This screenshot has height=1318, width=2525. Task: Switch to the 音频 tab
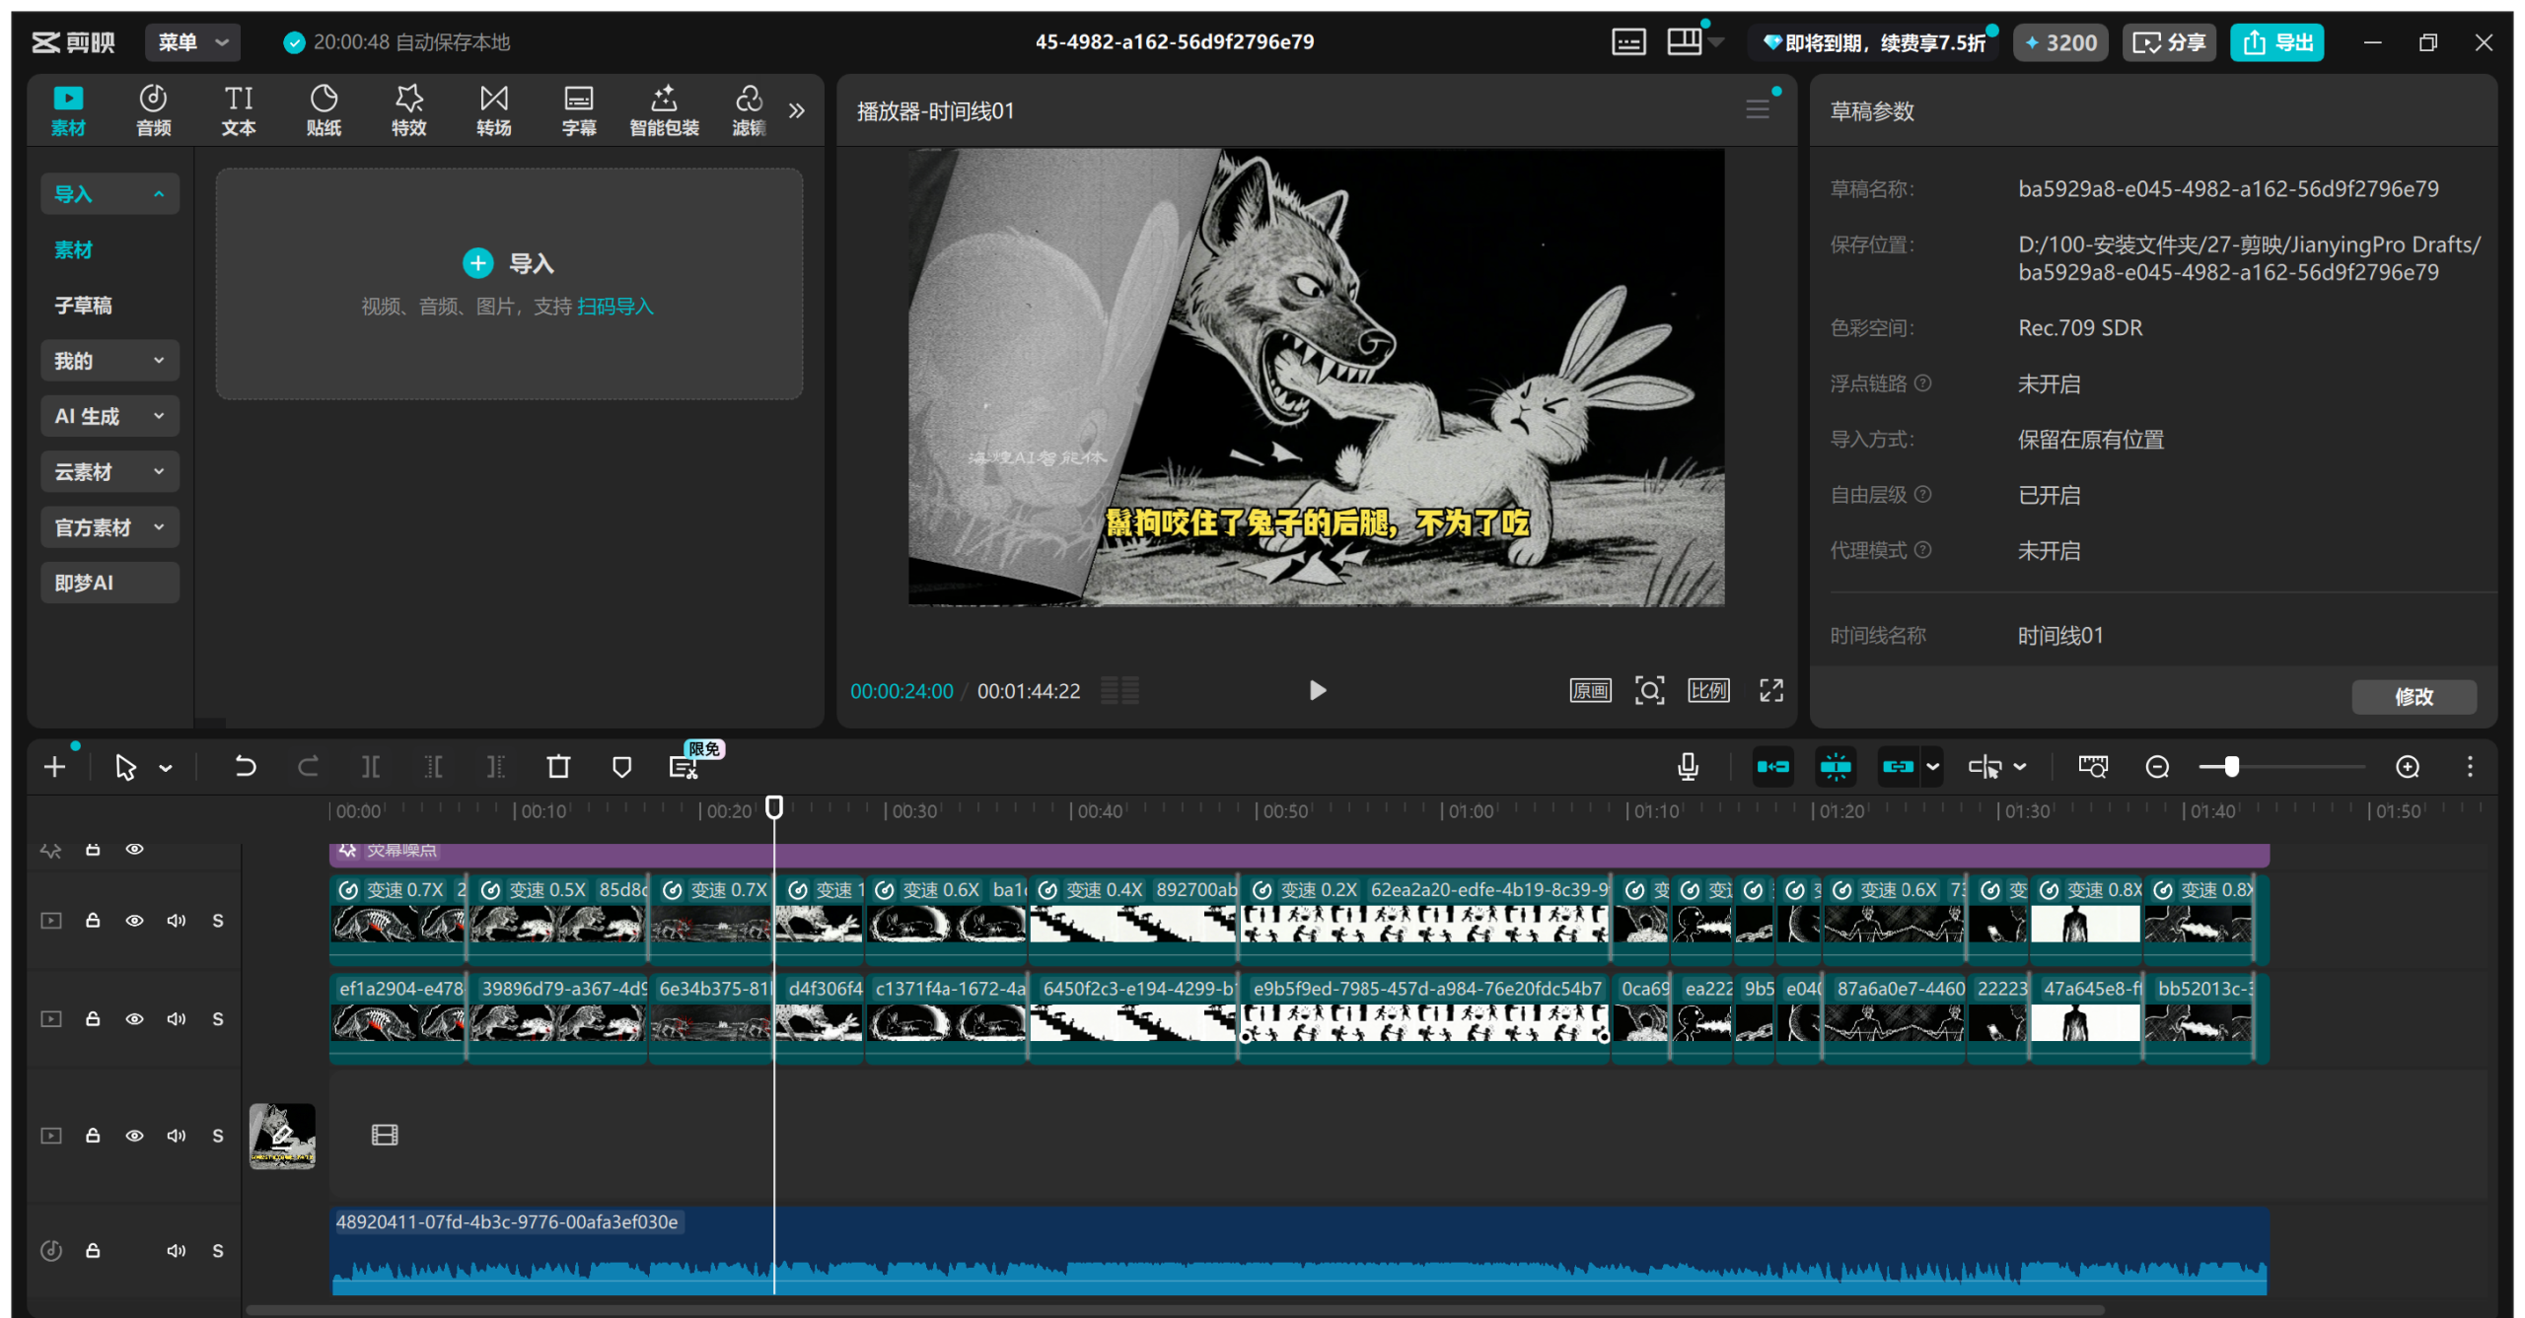(153, 109)
